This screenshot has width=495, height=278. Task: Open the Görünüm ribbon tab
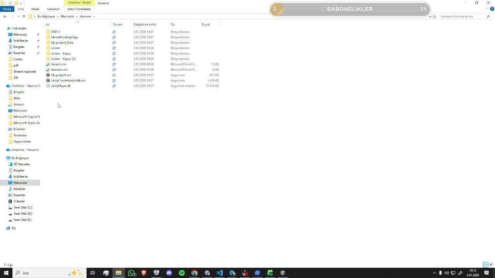53,9
